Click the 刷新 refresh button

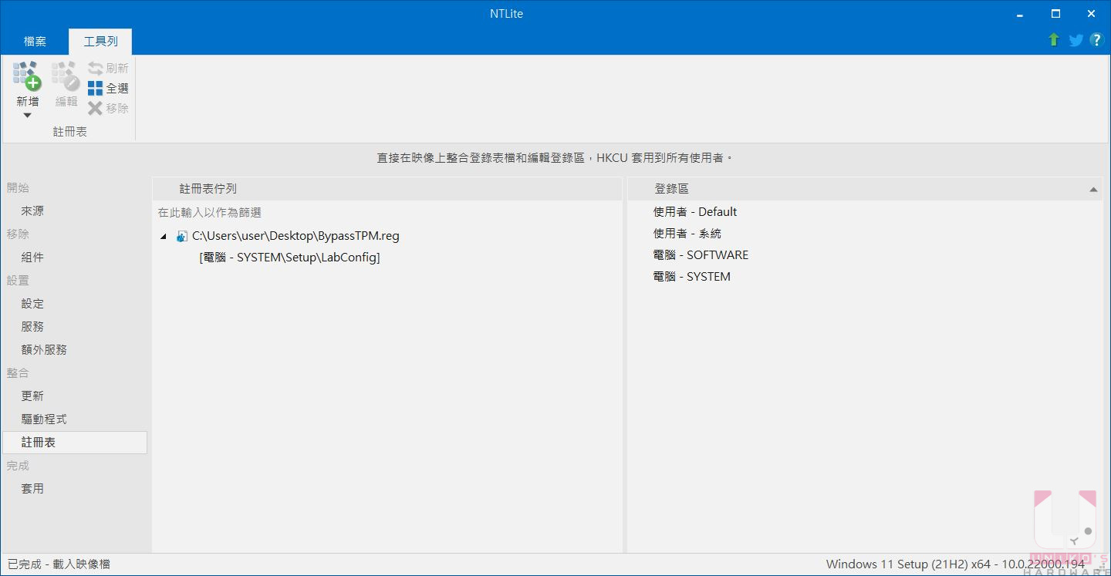[108, 69]
